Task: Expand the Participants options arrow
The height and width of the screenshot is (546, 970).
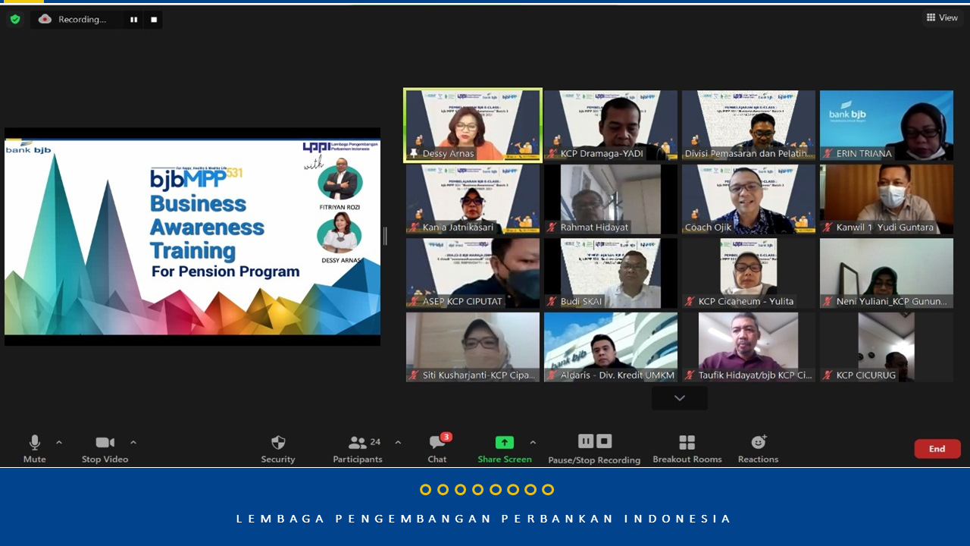Action: [x=398, y=442]
